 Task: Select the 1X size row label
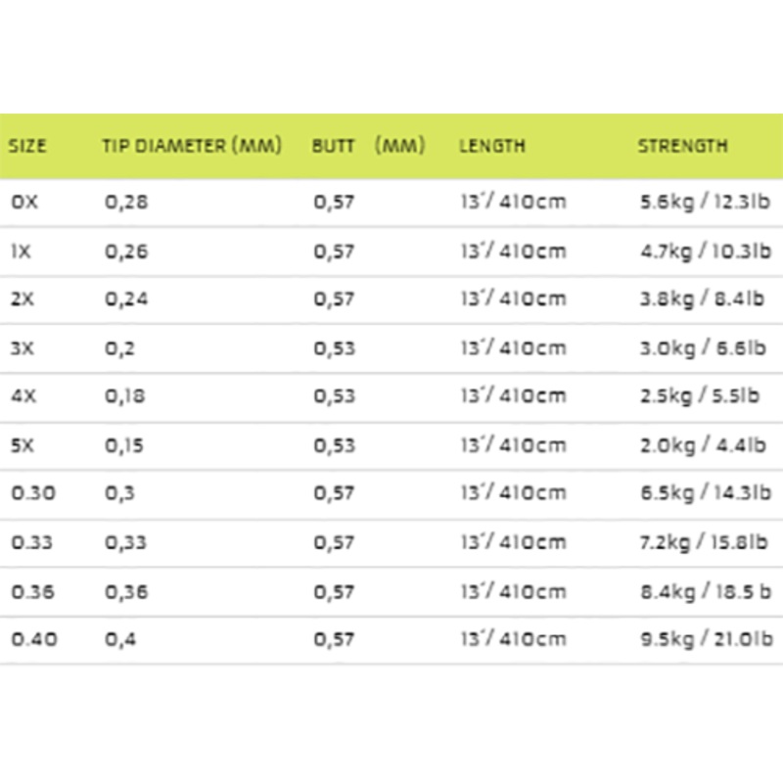pos(22,252)
